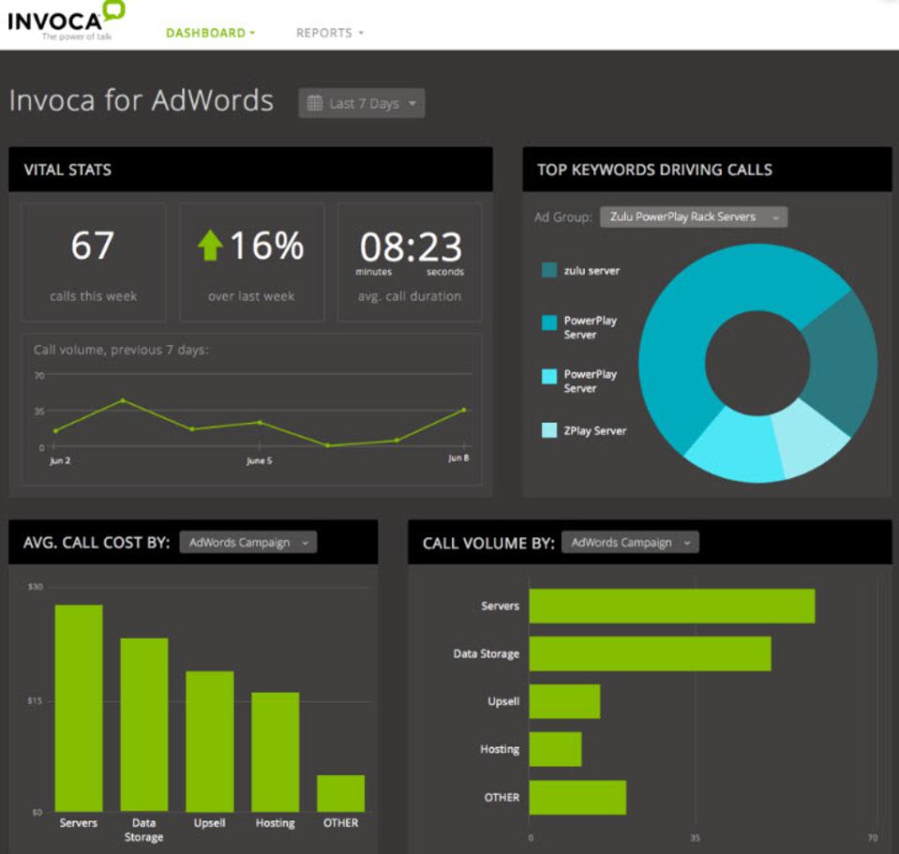Open the Avg. Call Cost By campaign dropdown
This screenshot has width=899, height=854.
pos(248,543)
